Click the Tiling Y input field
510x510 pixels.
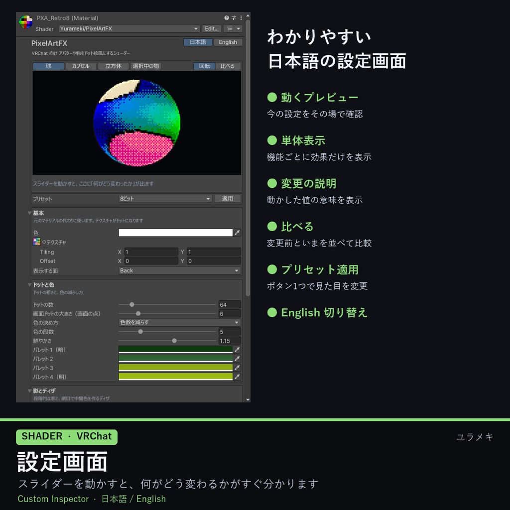pos(214,252)
